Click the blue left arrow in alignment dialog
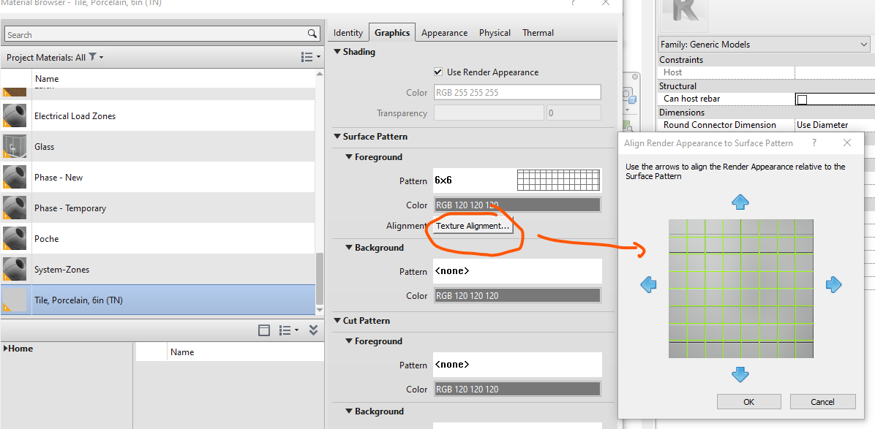This screenshot has width=875, height=429. coord(648,285)
